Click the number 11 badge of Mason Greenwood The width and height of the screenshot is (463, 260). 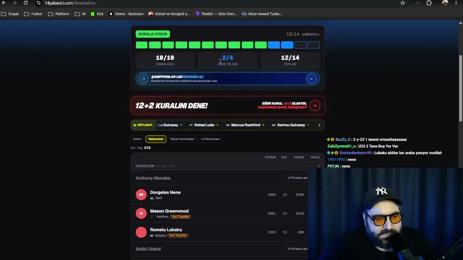tap(141, 213)
